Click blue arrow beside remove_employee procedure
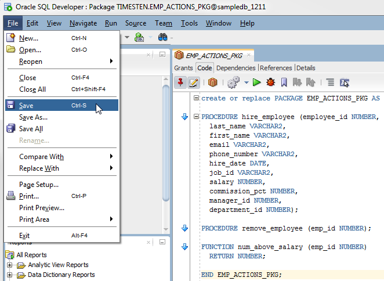Viewport: 384px width, 281px height. (184, 228)
